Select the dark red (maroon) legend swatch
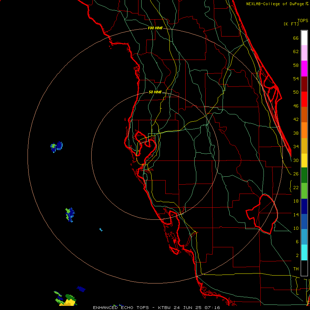The height and width of the screenshot is (310, 310). 304,84
